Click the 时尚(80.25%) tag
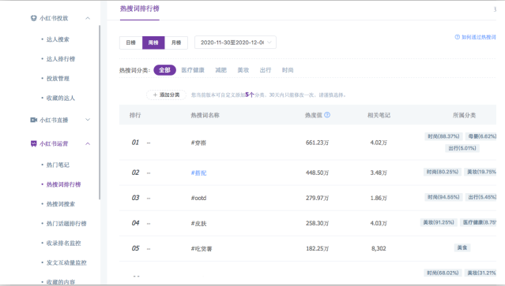Viewport: 505px width, 286px height. tap(443, 172)
